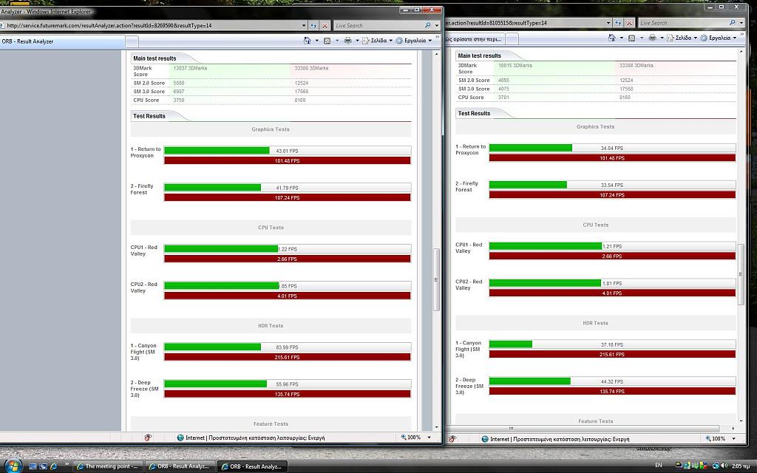This screenshot has width=757, height=473.
Task: Open Home page icon in right window
Action: (611, 38)
